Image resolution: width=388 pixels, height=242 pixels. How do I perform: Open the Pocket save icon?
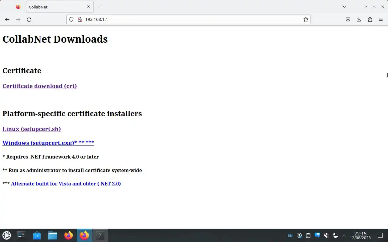tap(348, 19)
